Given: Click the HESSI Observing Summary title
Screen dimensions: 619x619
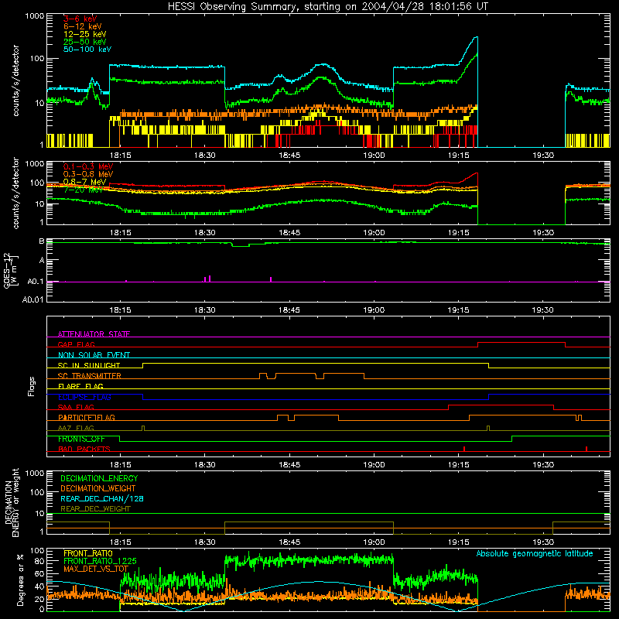Looking at the screenshot, I should (327, 6).
